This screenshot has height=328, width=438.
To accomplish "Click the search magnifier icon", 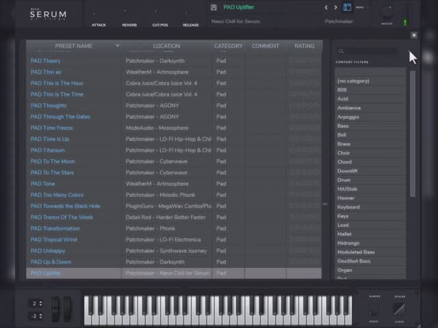I will [x=341, y=51].
